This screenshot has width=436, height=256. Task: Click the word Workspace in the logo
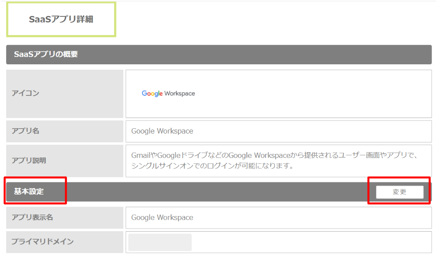(179, 94)
